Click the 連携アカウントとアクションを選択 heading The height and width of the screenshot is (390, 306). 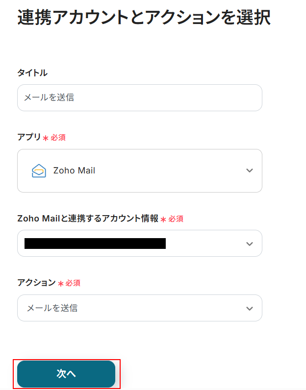144,18
